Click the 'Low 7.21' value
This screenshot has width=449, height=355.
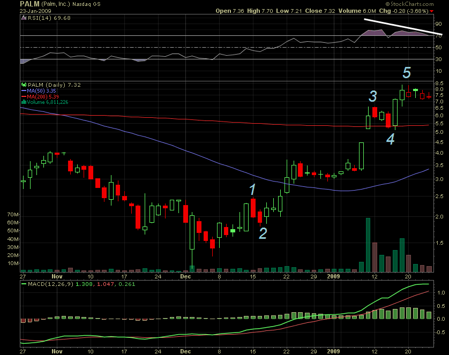[289, 11]
